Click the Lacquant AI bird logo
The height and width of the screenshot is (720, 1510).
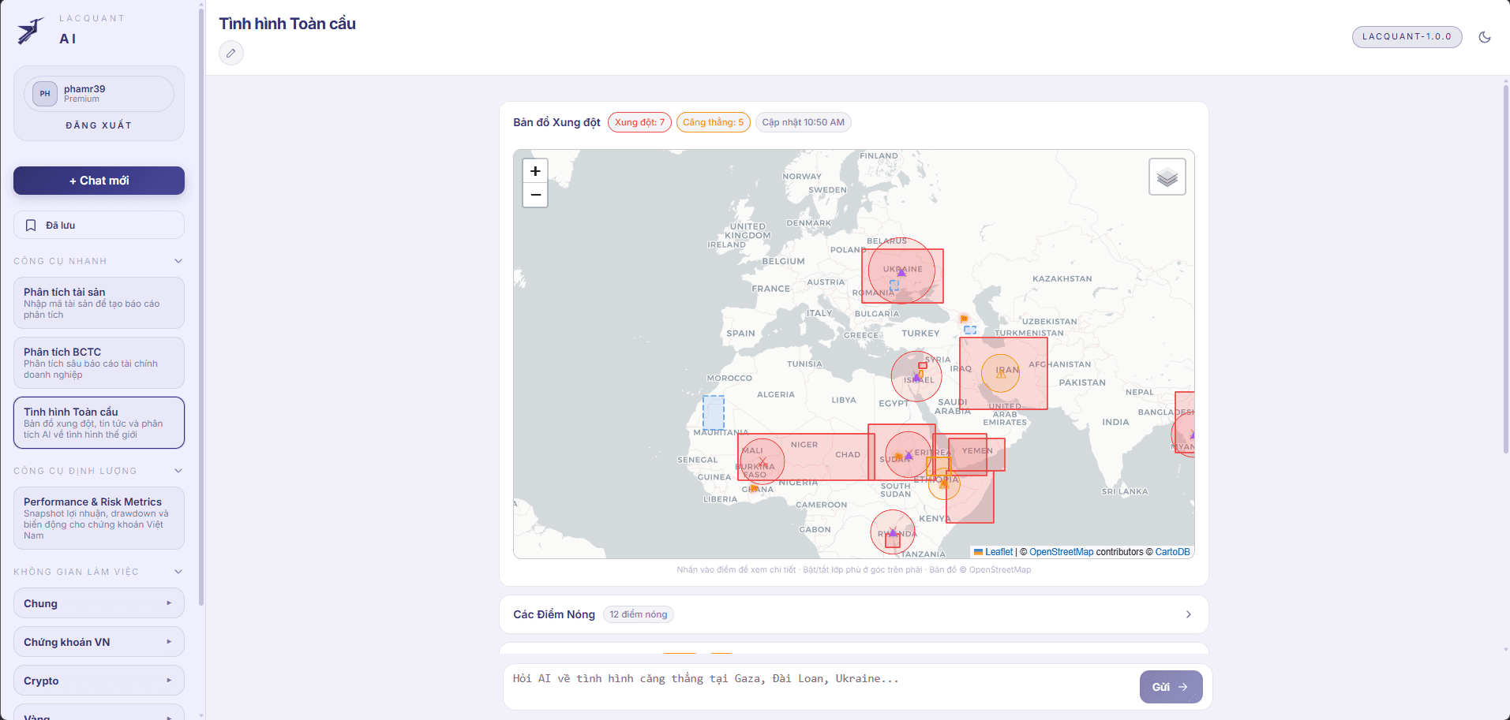coord(30,31)
